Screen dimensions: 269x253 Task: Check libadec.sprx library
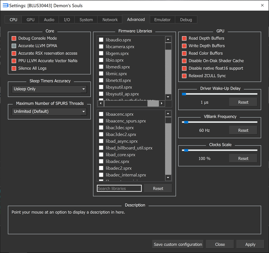101,161
